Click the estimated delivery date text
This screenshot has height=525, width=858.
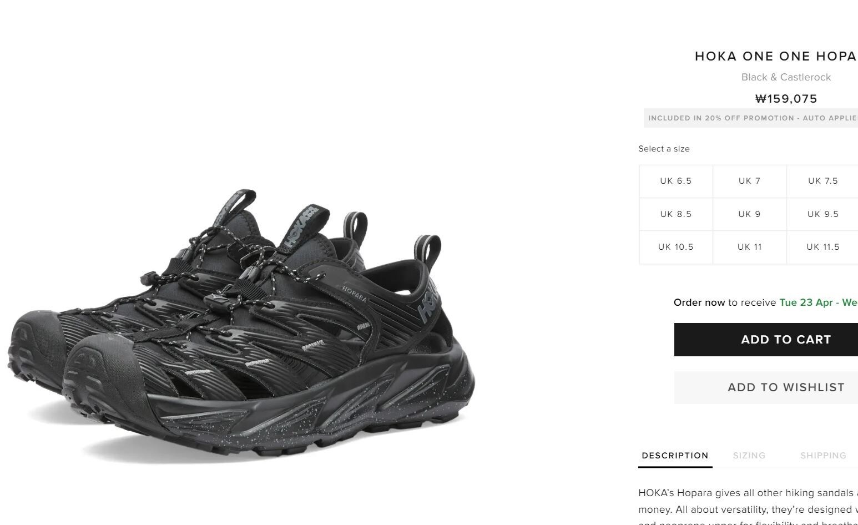819,302
